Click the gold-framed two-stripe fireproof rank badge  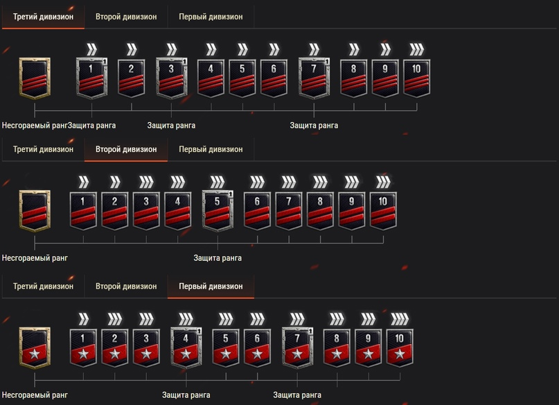[35, 210]
